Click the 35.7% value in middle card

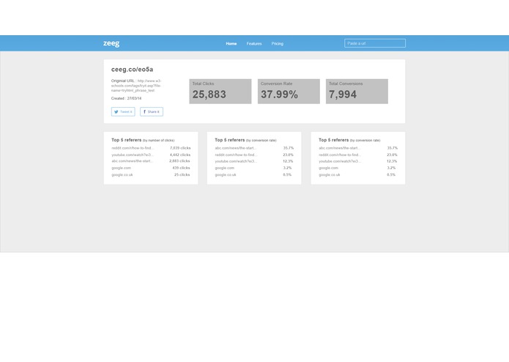pos(289,148)
